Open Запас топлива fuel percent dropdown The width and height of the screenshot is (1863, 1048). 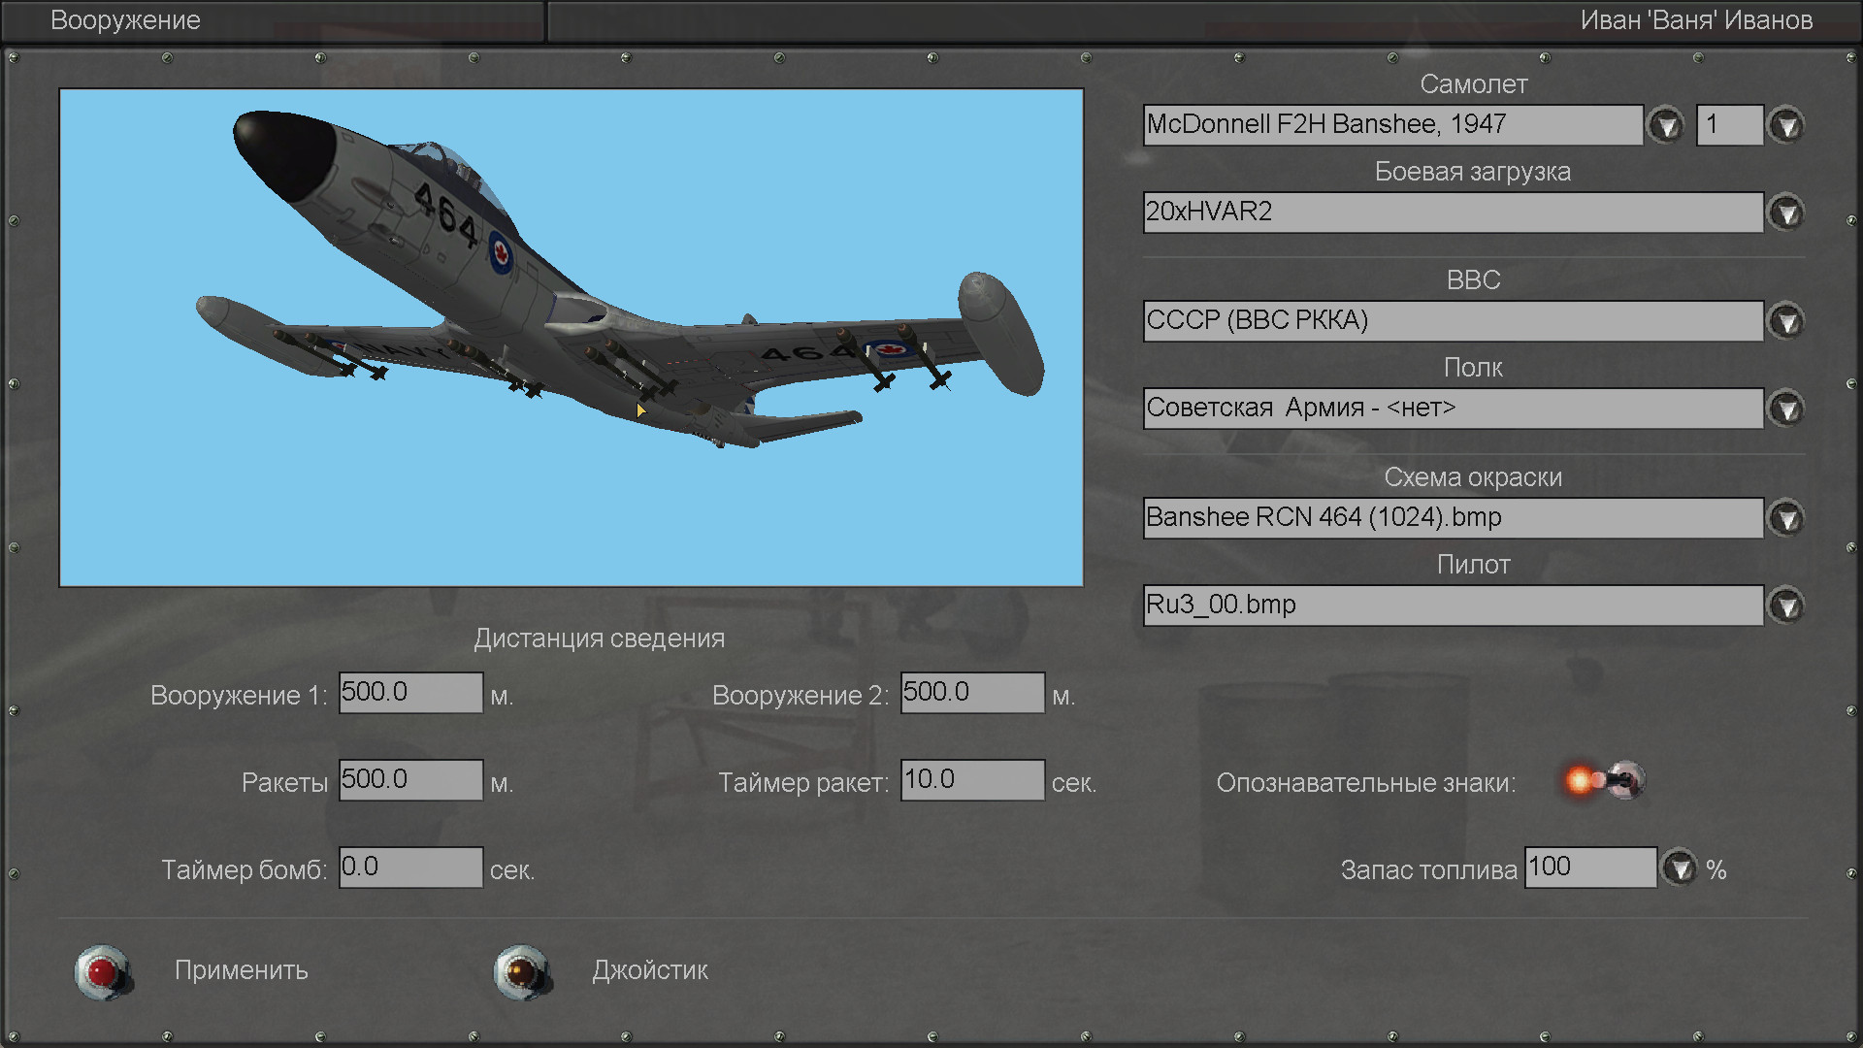tap(1680, 868)
